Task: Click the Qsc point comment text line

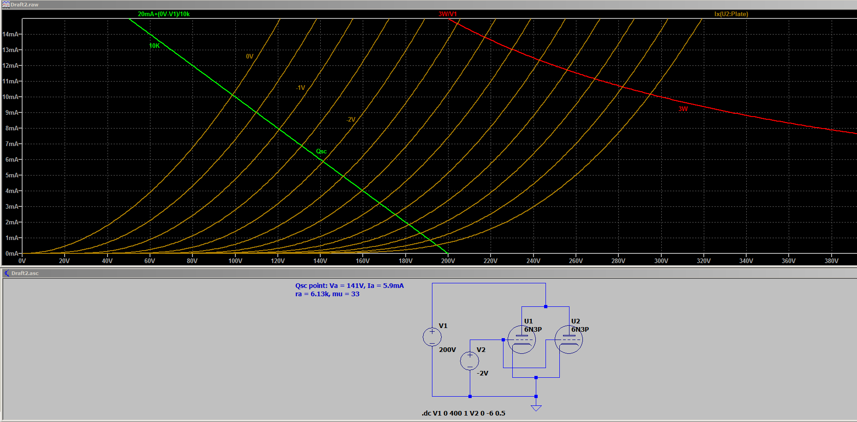Action: (x=349, y=286)
